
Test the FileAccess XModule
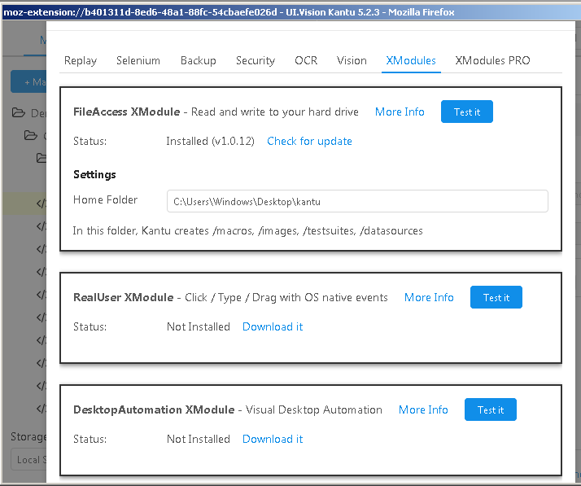click(467, 112)
